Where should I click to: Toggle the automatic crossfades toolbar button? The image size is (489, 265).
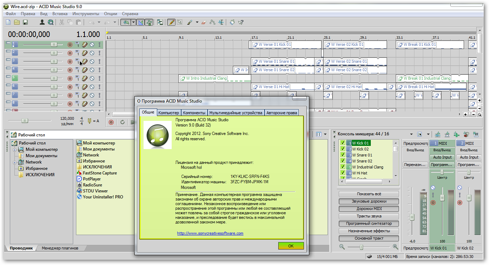(141, 22)
